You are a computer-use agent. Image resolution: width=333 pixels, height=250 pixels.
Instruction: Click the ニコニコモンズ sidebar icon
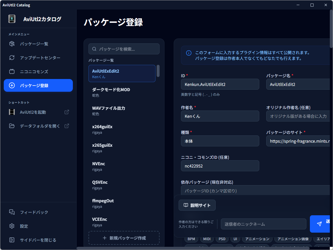tap(12, 71)
